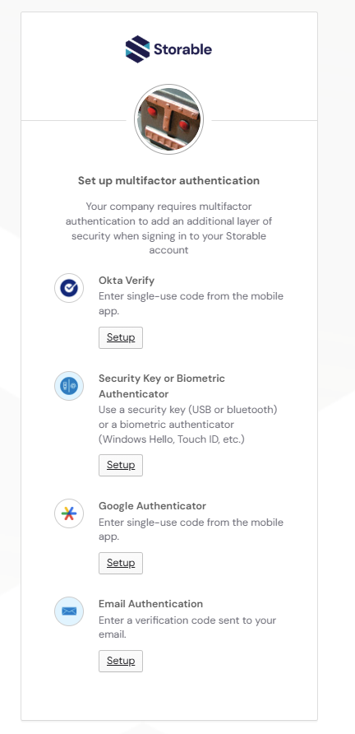Click the Storable hexagon logo icon
The image size is (355, 734).
[137, 49]
